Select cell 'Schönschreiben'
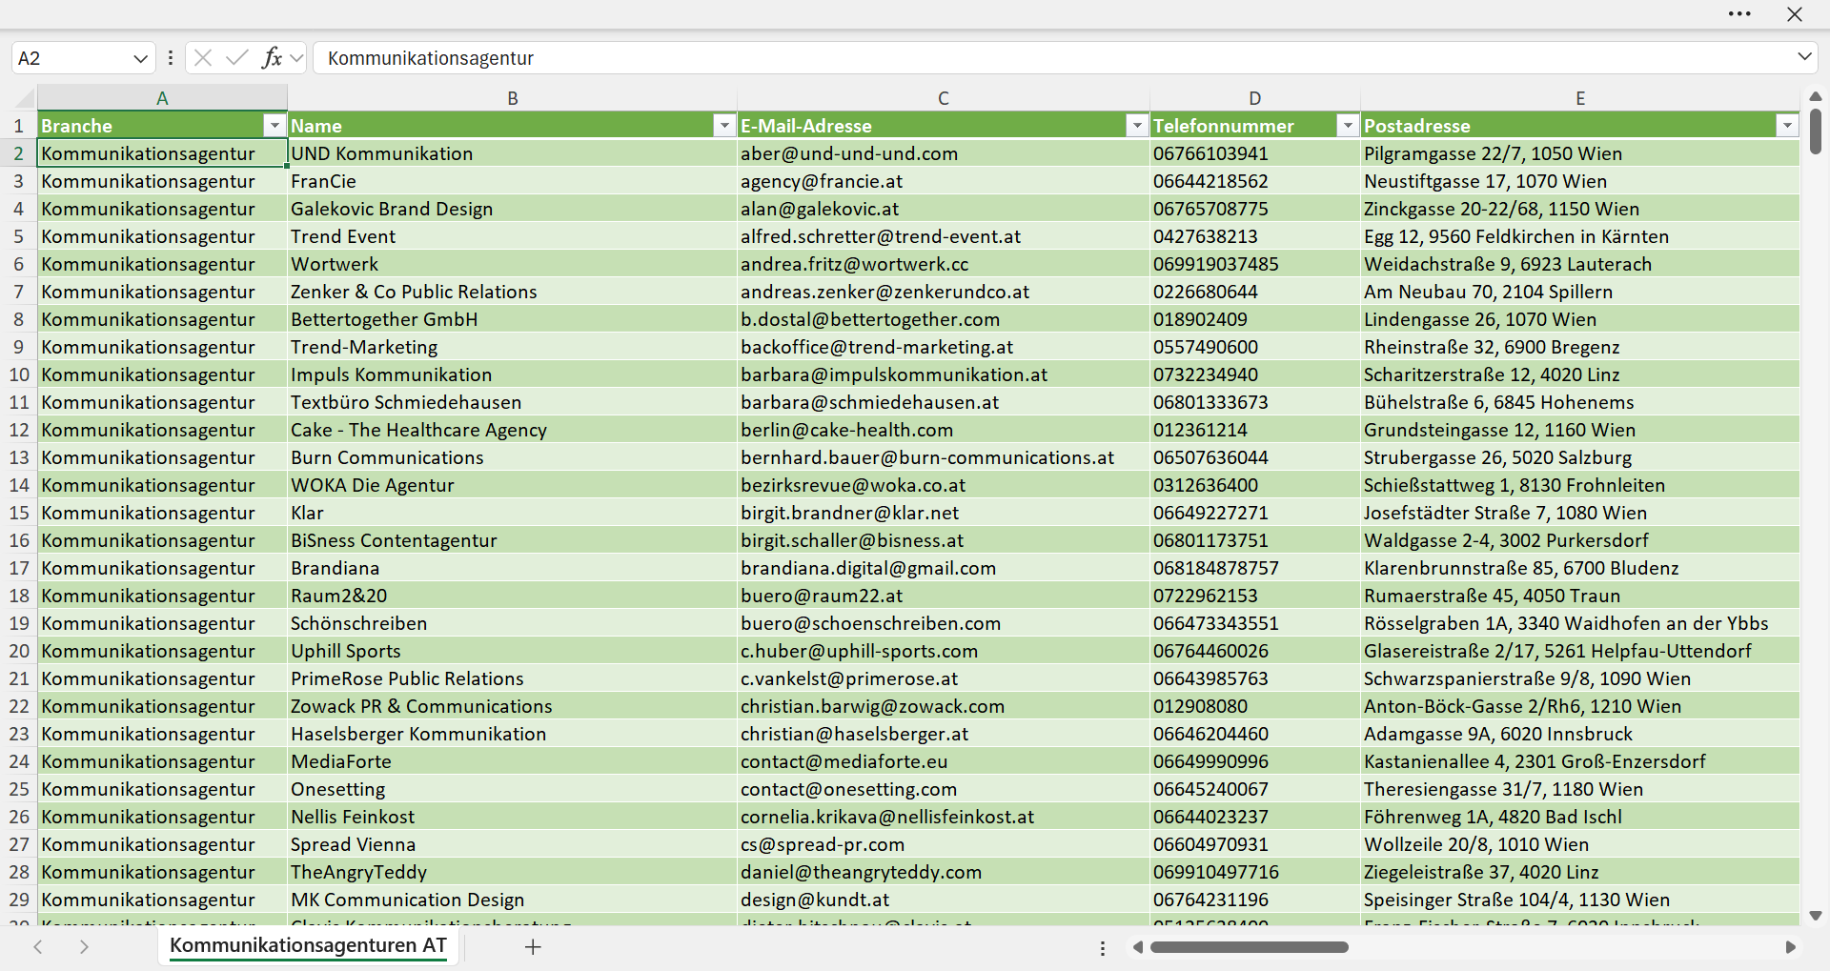 (513, 623)
